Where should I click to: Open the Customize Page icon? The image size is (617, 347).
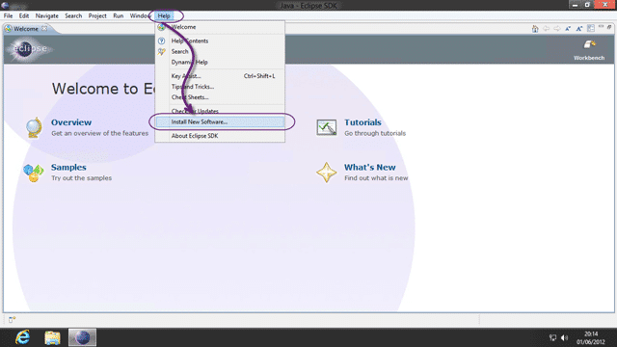pos(591,28)
